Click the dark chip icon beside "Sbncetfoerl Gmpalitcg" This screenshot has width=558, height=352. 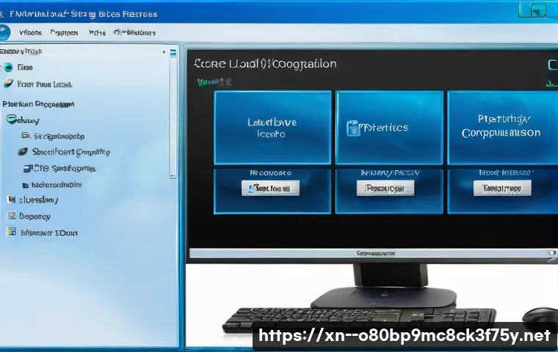tap(23, 152)
